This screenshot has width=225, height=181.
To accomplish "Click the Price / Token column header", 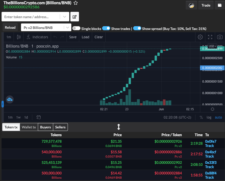I will (172, 135).
